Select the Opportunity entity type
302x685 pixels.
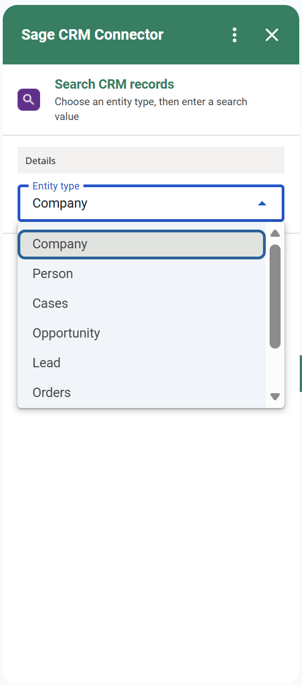tap(142, 333)
